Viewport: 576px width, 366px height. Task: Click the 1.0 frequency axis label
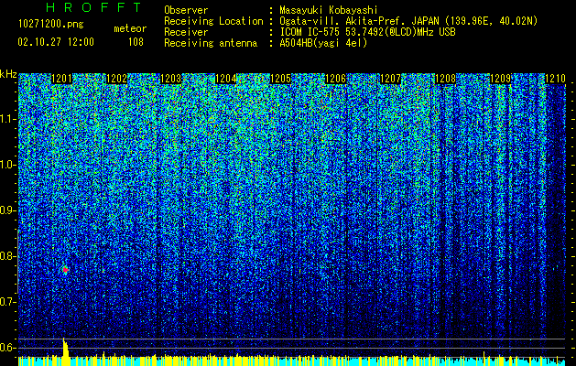pyautogui.click(x=8, y=165)
